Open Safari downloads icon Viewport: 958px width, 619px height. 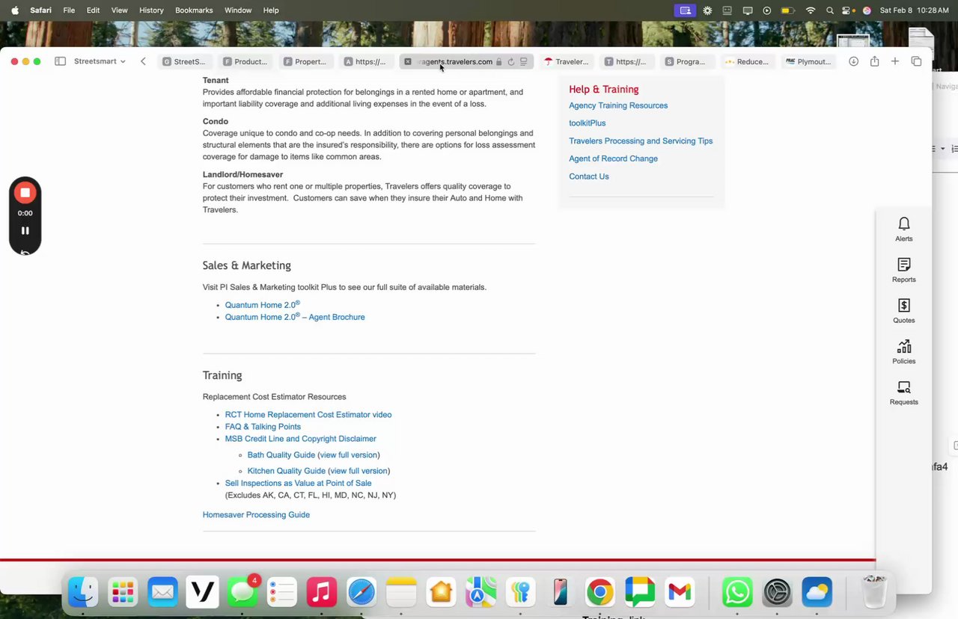[x=853, y=61]
